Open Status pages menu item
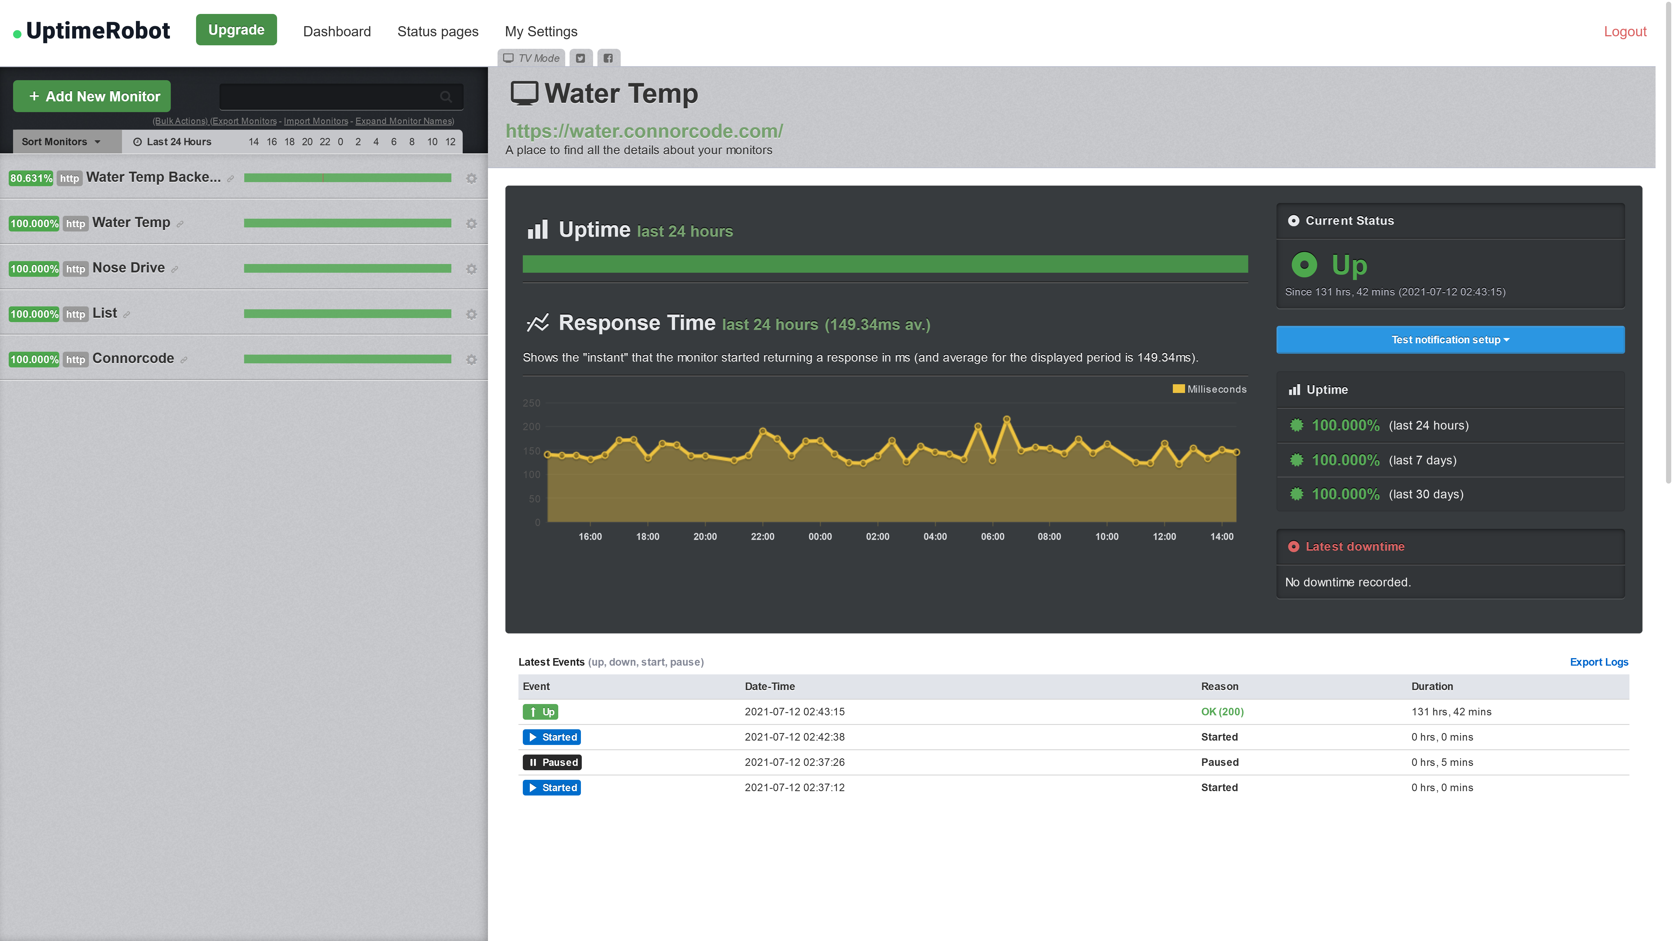The height and width of the screenshot is (941, 1673). coord(437,31)
